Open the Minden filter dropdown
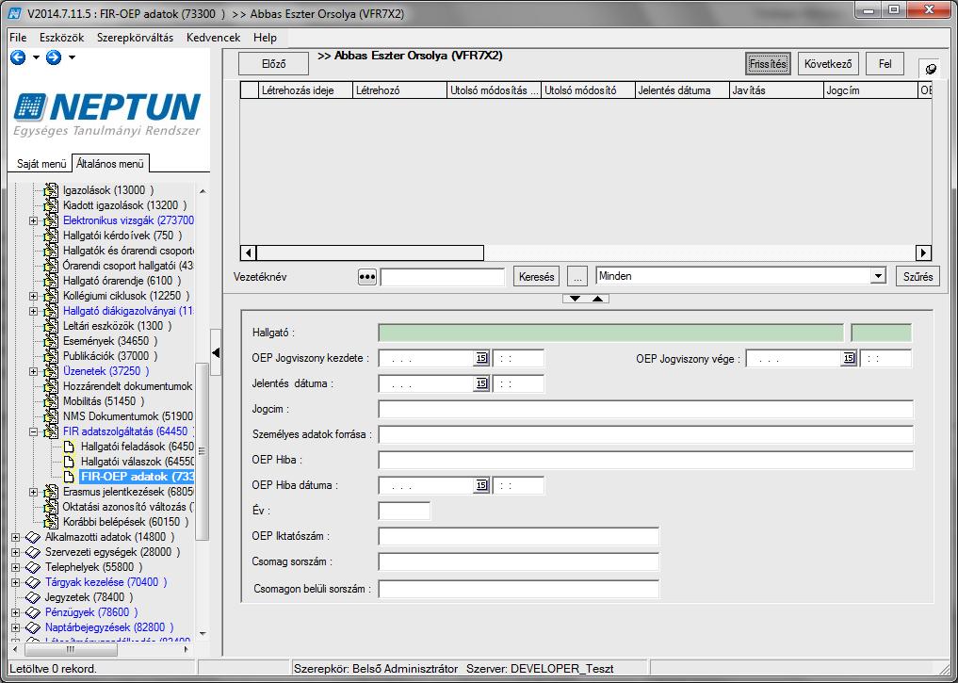The height and width of the screenshot is (683, 958). (878, 276)
